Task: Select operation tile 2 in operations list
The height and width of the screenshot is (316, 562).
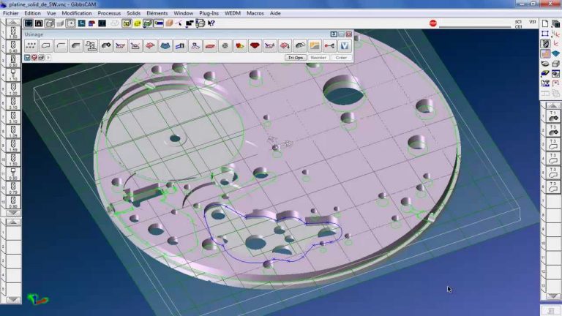Action: pyautogui.click(x=553, y=130)
